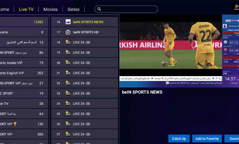Play channel 23 LIVE 24 -00
The image size is (239, 144).
coord(84,93)
